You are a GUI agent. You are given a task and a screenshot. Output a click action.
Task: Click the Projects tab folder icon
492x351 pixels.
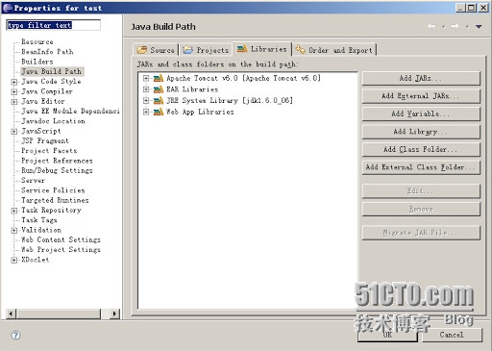click(x=188, y=50)
